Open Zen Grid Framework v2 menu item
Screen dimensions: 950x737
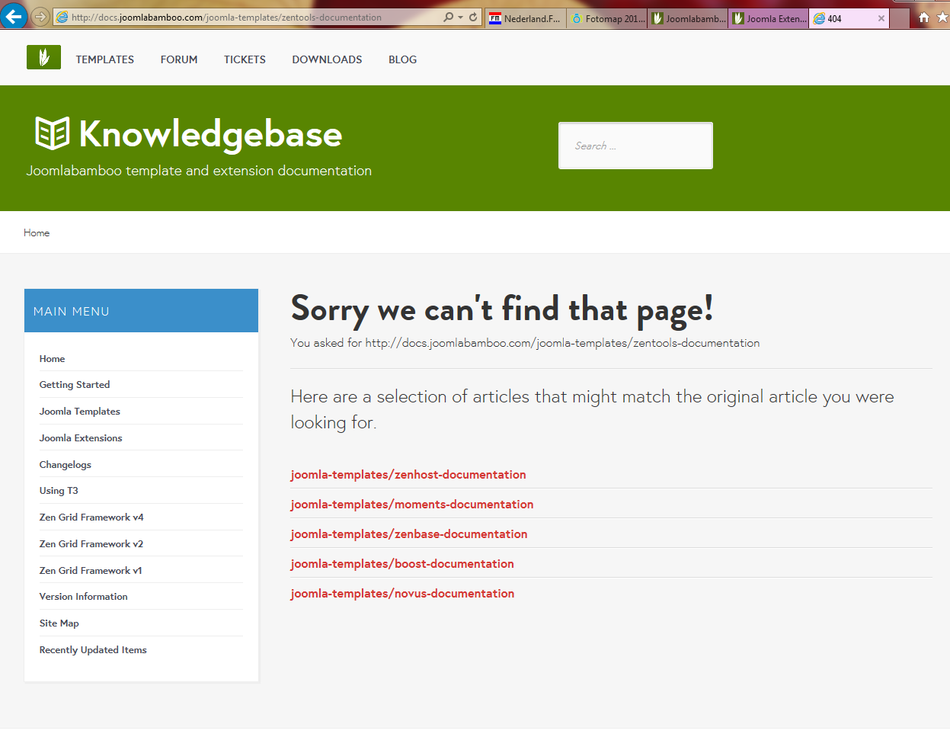pos(91,544)
